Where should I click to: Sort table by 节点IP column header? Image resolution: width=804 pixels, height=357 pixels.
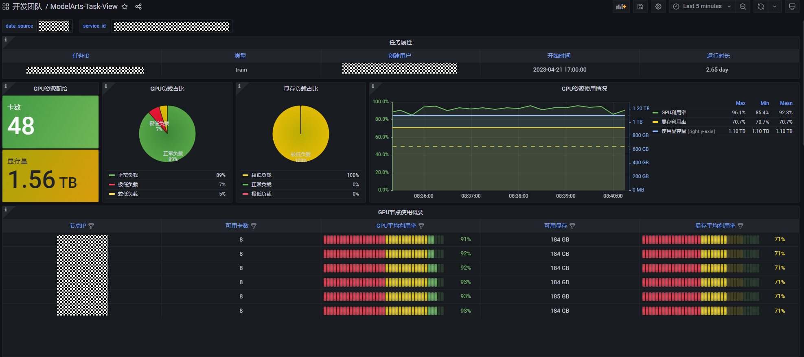point(78,226)
